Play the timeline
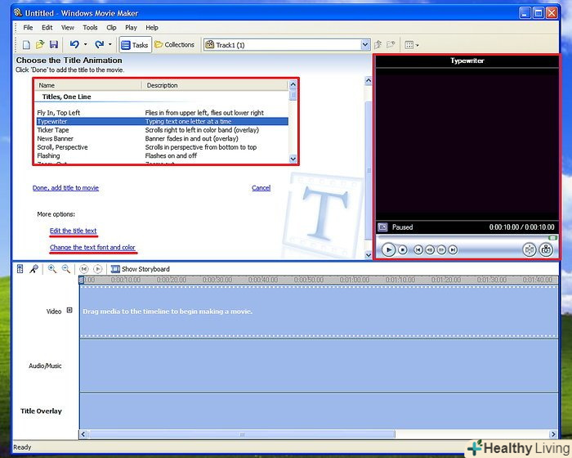Image resolution: width=572 pixels, height=458 pixels. tap(98, 269)
